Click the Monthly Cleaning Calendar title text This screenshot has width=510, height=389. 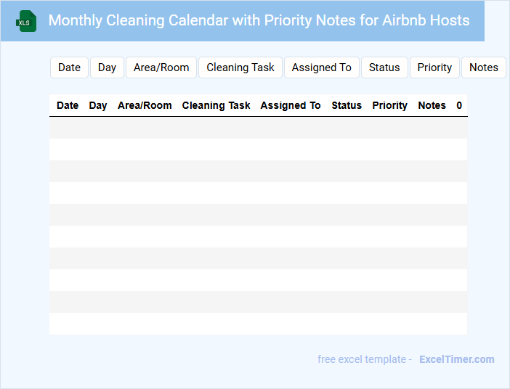click(x=259, y=20)
